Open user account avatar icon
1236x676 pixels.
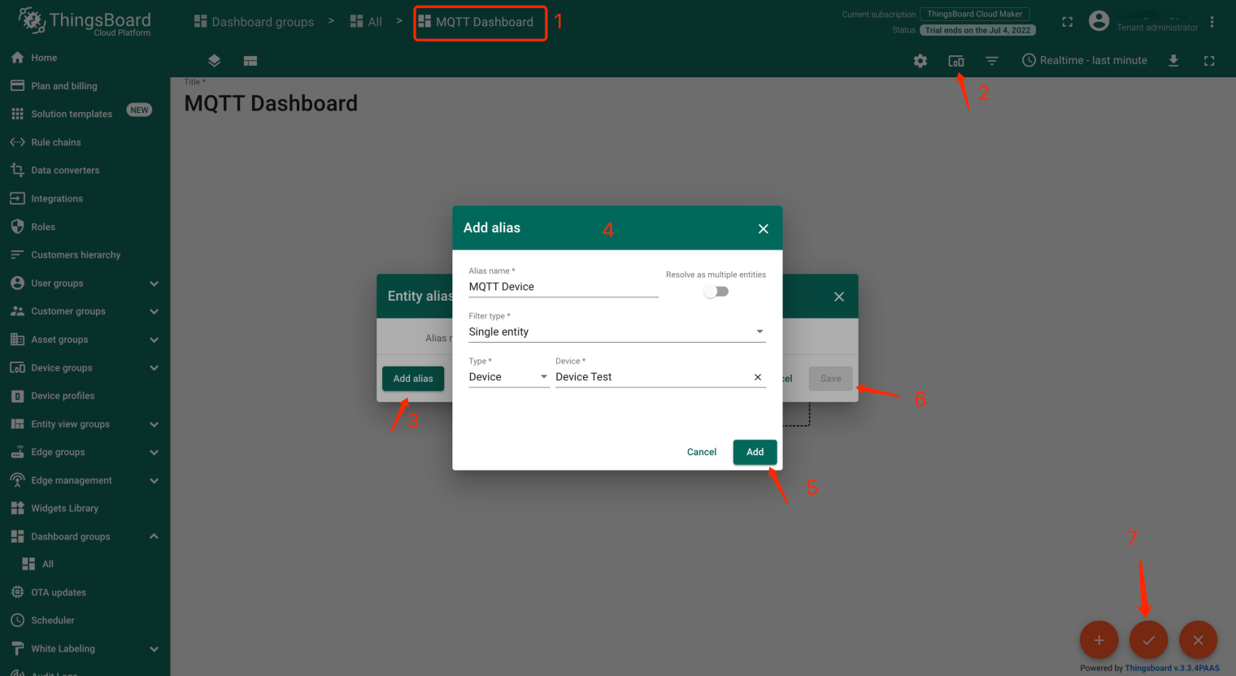click(1099, 21)
